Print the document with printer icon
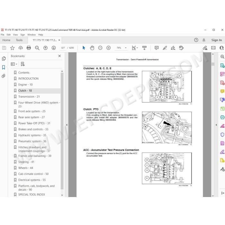 coord(29,48)
